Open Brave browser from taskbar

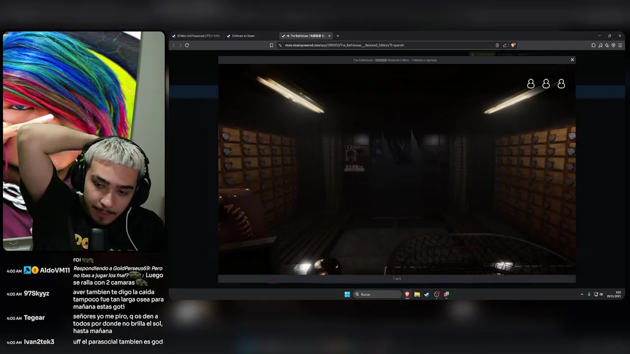click(407, 295)
